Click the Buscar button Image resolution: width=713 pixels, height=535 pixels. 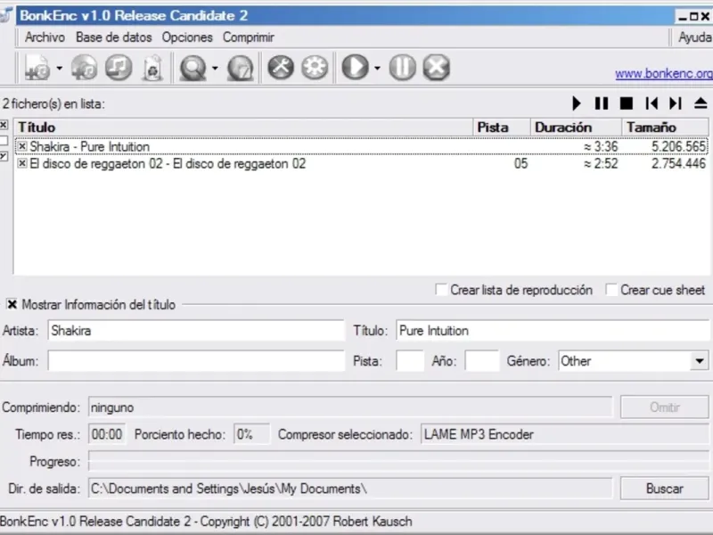click(x=664, y=489)
